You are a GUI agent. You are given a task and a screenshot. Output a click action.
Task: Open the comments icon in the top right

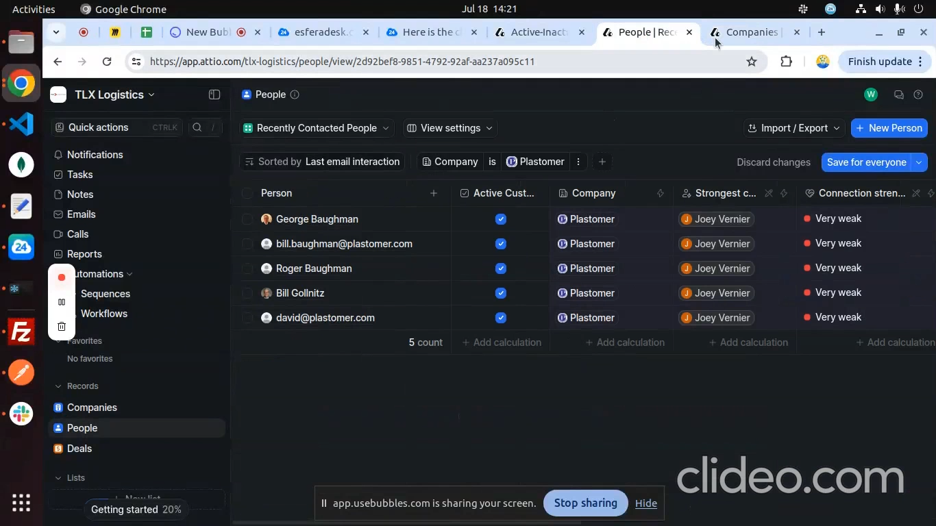coord(898,95)
